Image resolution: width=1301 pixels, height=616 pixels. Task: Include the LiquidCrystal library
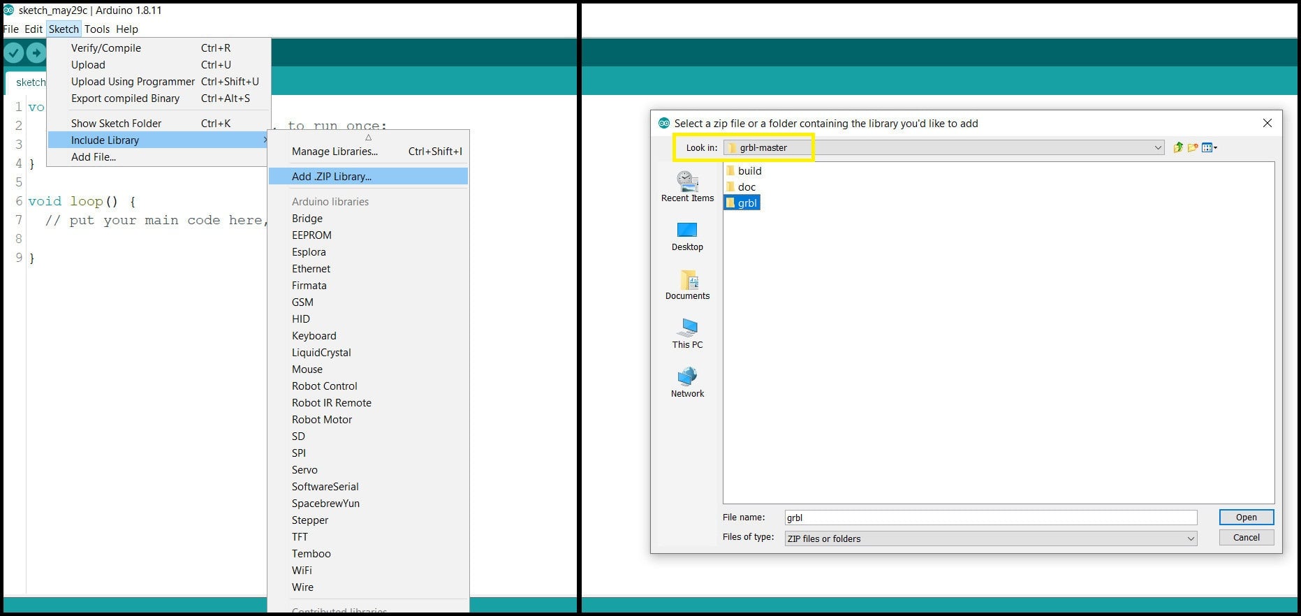(368, 352)
